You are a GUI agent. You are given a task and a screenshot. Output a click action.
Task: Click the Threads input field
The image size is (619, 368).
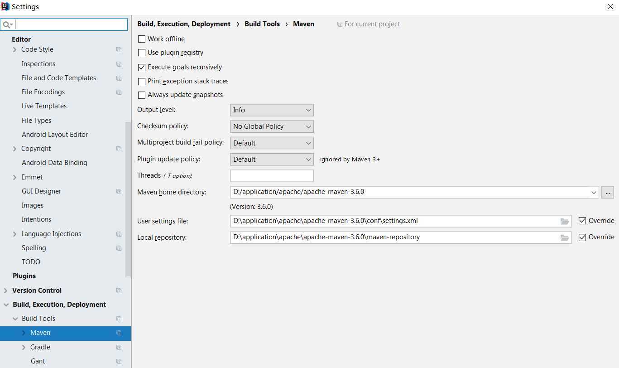pos(272,176)
